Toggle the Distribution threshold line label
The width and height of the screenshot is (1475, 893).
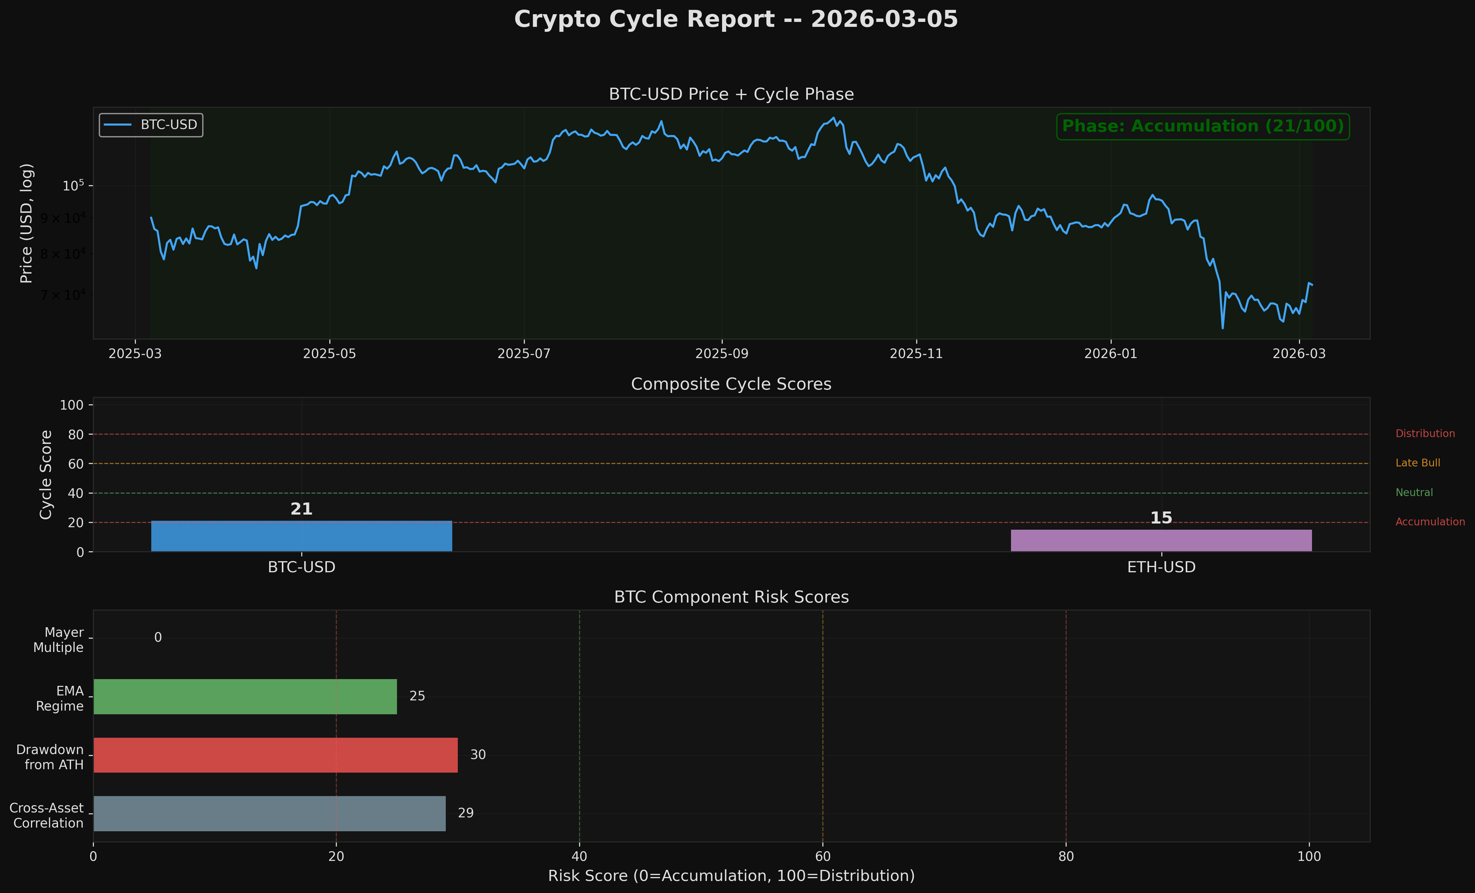(x=1425, y=433)
